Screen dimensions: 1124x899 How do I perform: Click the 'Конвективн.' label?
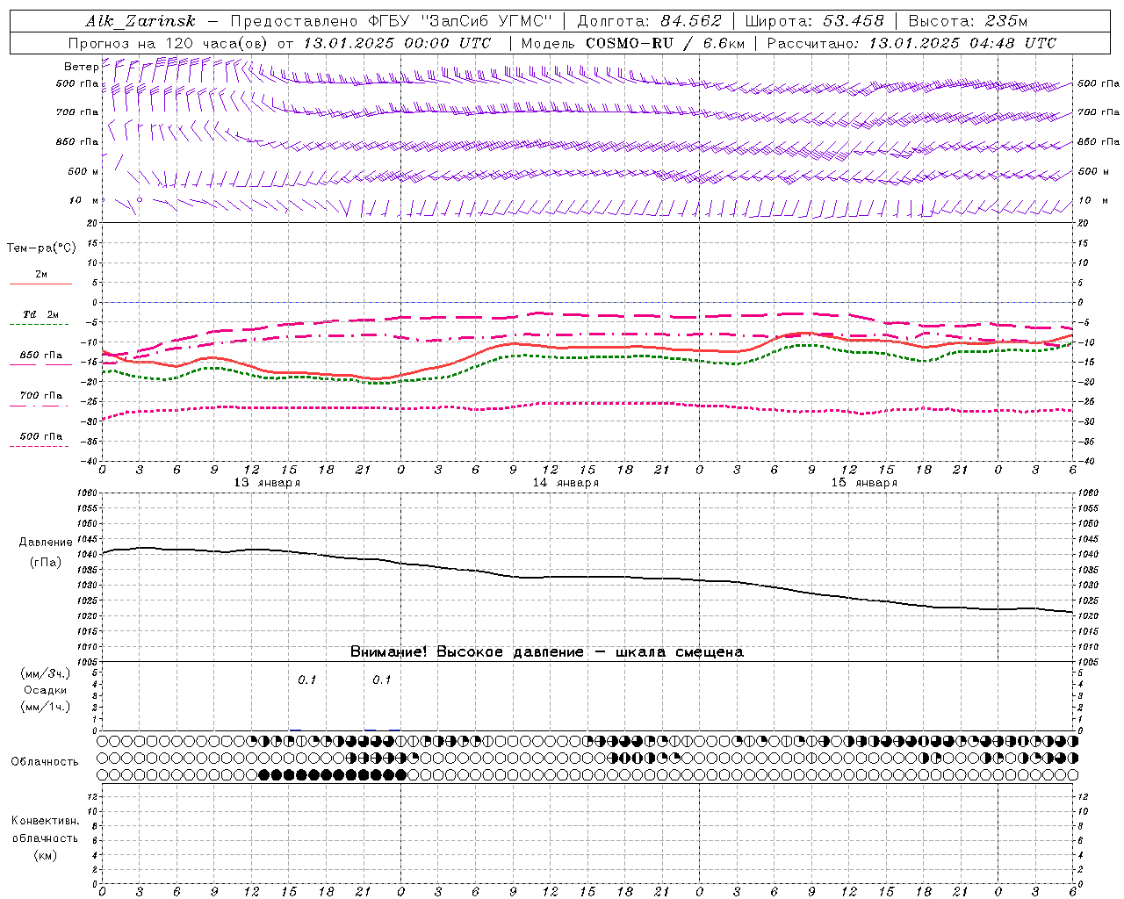(45, 821)
